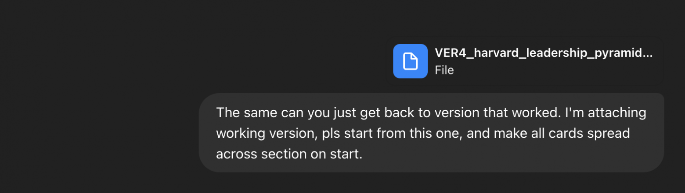Click the blue file document icon

410,61
